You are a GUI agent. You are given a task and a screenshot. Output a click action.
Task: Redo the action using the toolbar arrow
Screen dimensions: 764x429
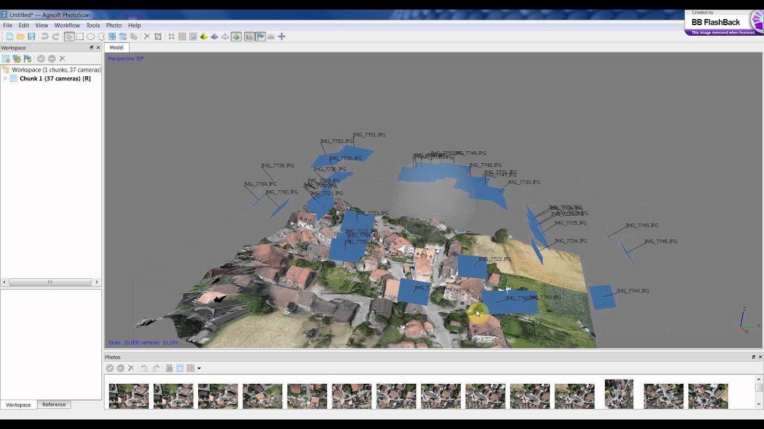56,37
